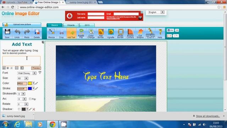Open Internet Explorer from the taskbar
The width and height of the screenshot is (227, 128).
[17, 124]
